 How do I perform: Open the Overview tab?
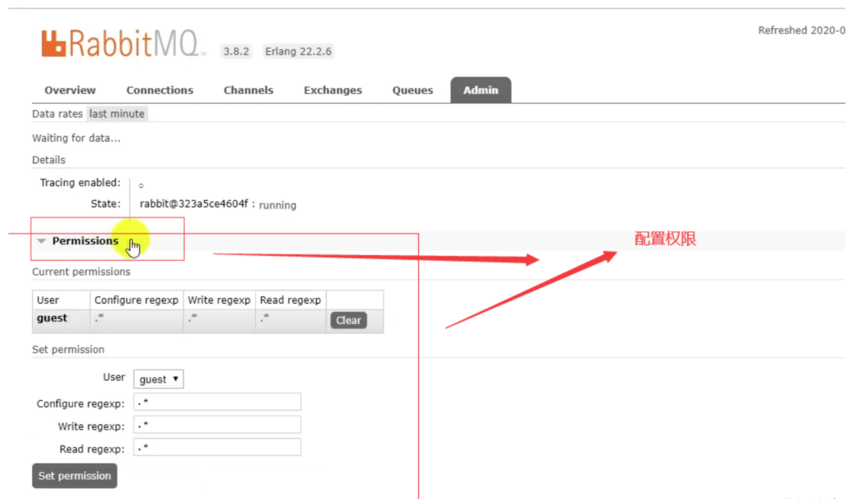[70, 90]
